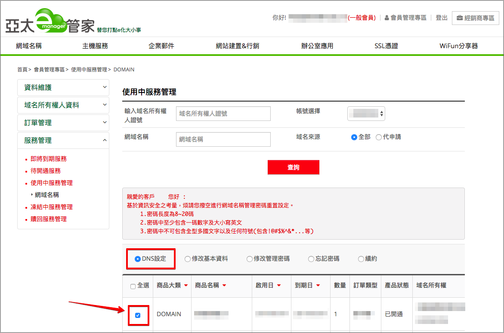Click the red 查詢 button

tap(294, 167)
